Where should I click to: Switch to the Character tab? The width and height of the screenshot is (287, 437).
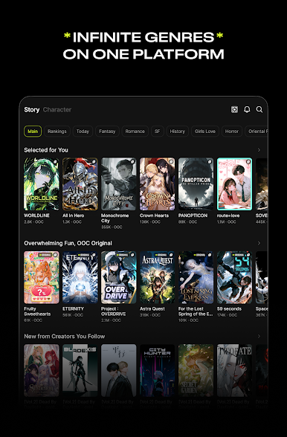[x=57, y=109]
